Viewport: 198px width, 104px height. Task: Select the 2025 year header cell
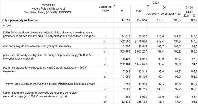coord(156,2)
